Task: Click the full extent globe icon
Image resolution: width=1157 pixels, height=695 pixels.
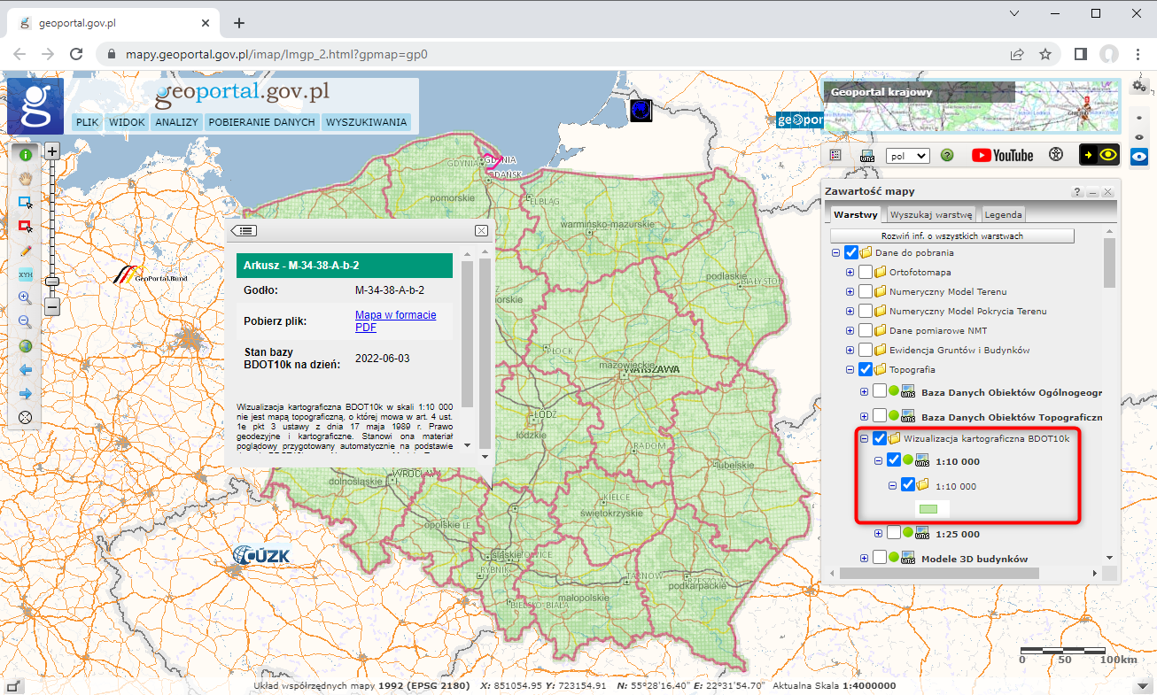Action: click(25, 345)
